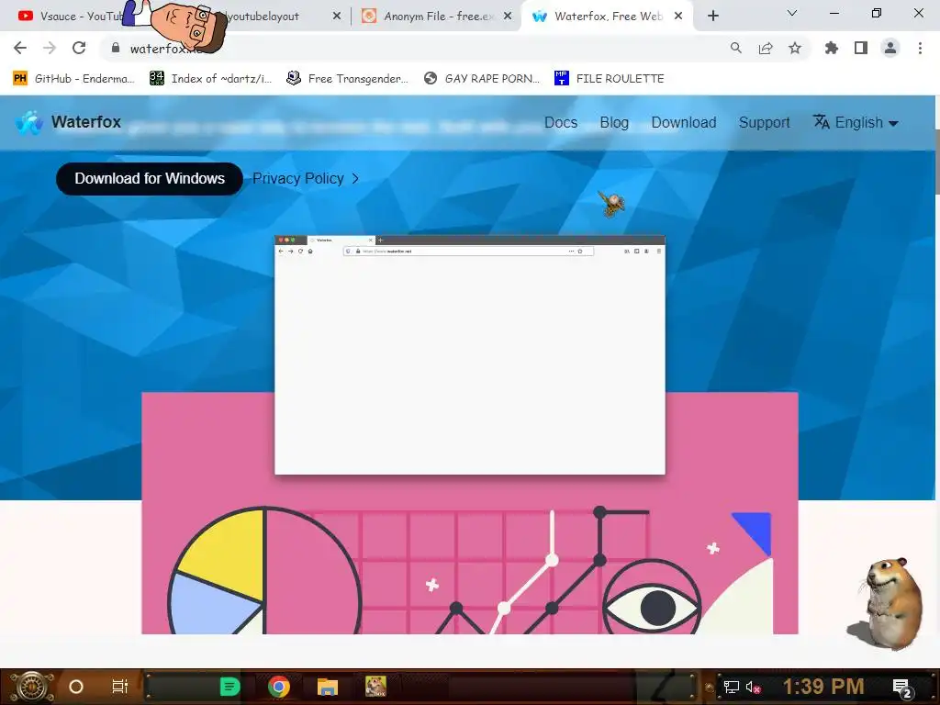Close the youtubelayout tab
Screen dimensions: 940x705
point(337,17)
